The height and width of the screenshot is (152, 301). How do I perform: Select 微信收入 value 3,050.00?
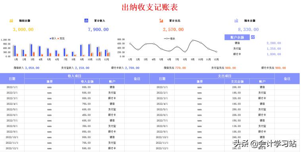point(32,68)
